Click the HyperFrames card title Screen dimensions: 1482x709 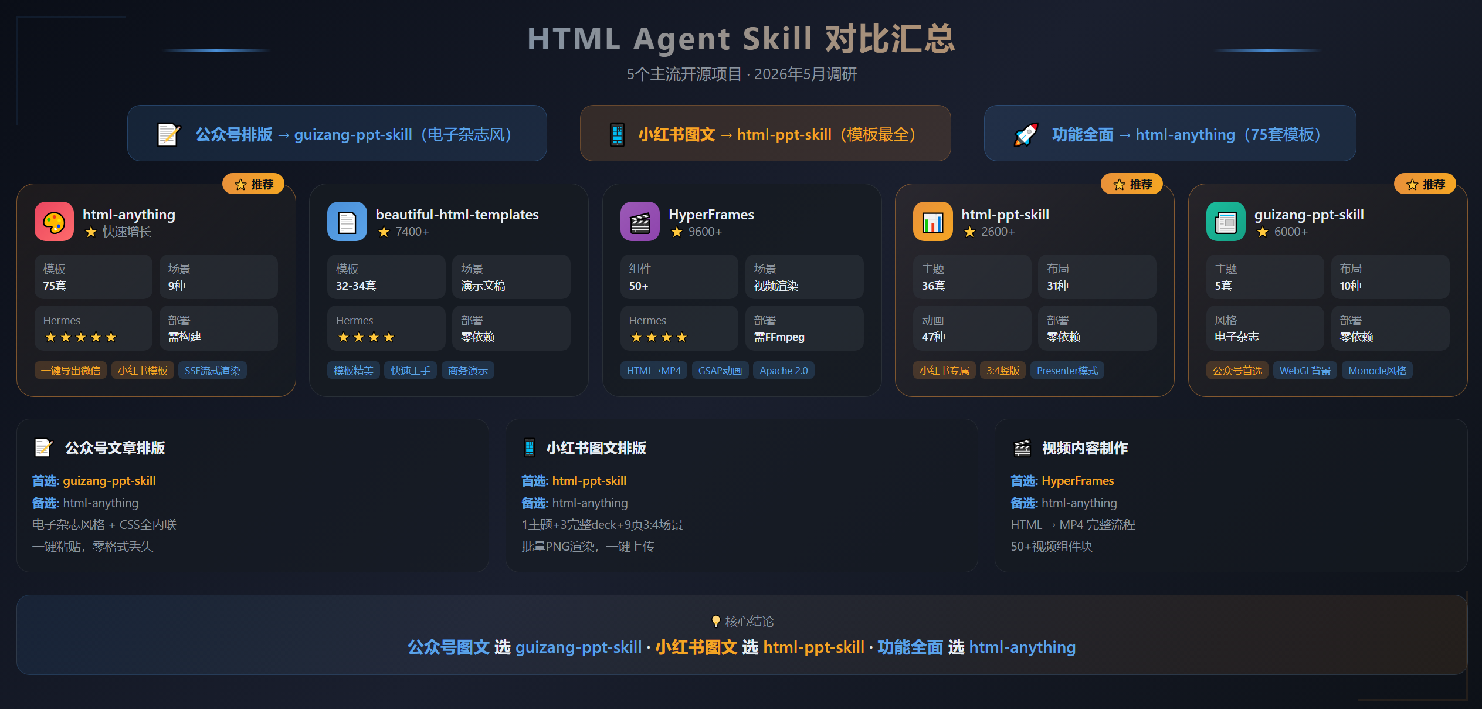coord(711,215)
